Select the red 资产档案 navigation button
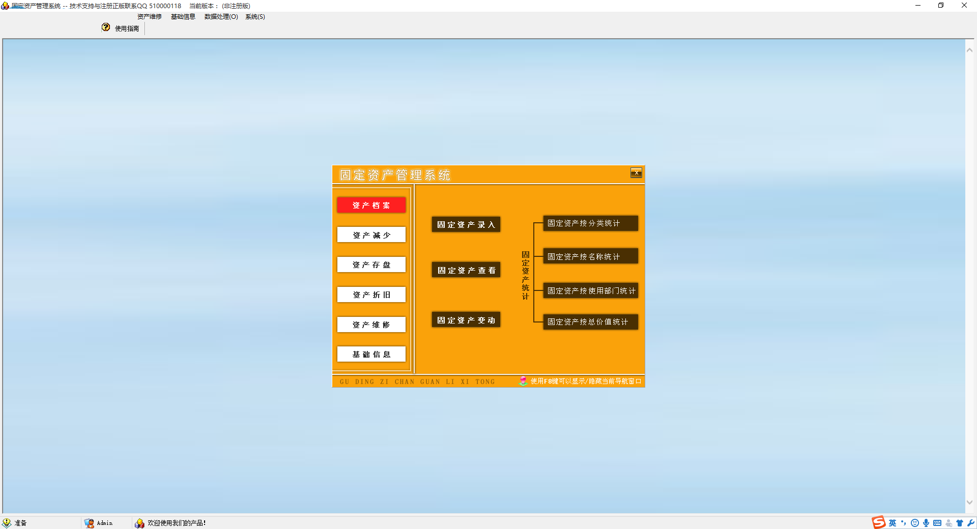This screenshot has height=529, width=977. pos(371,205)
